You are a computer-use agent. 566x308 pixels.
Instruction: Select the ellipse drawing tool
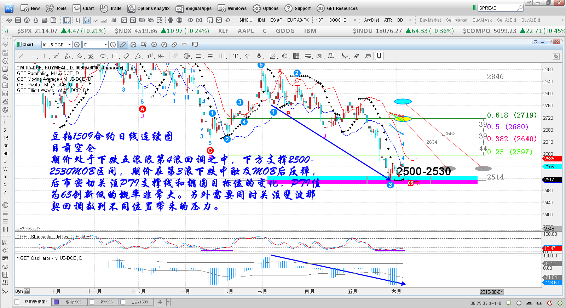[x=103, y=56]
